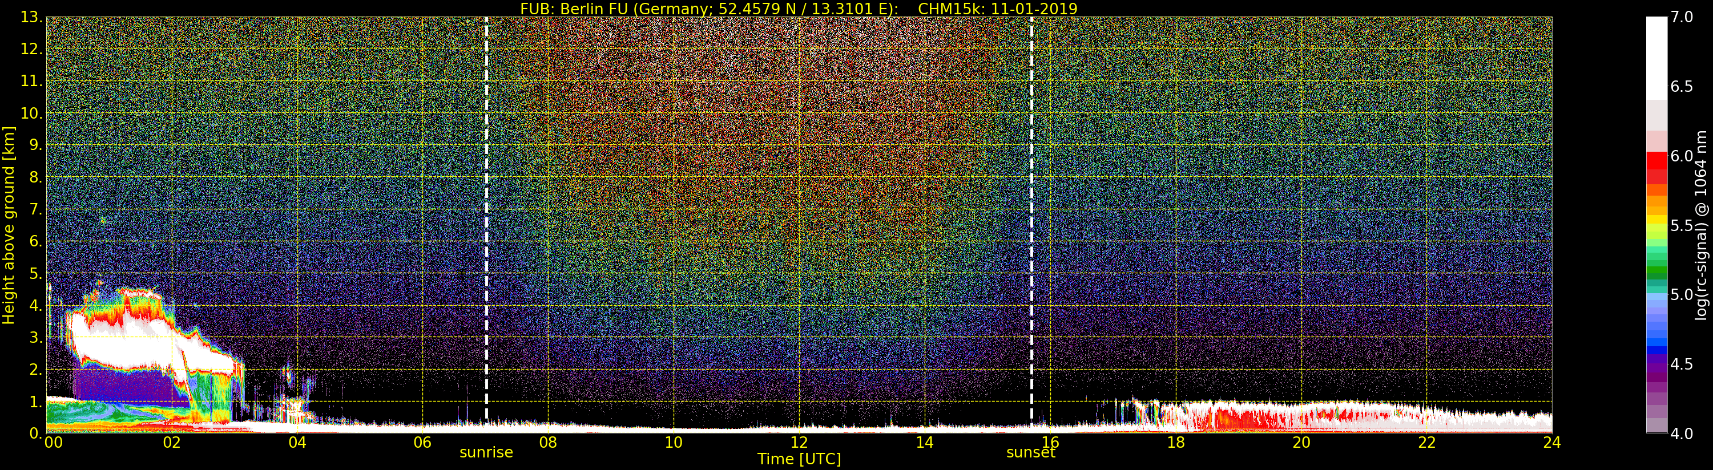Viewport: 1713px width, 470px height.
Task: Click the 'Time [UTC]' axis label
Action: (799, 459)
